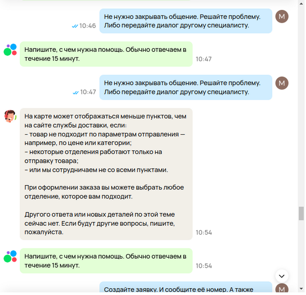Click the double-check read mark by 10:47
Screen dimensions: 306x295
[x=76, y=93]
